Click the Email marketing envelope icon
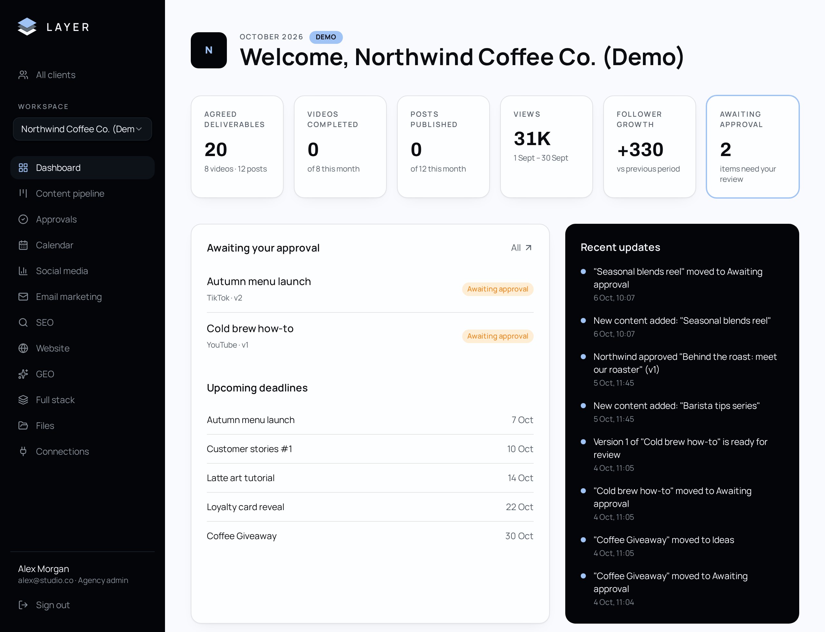 (x=23, y=297)
